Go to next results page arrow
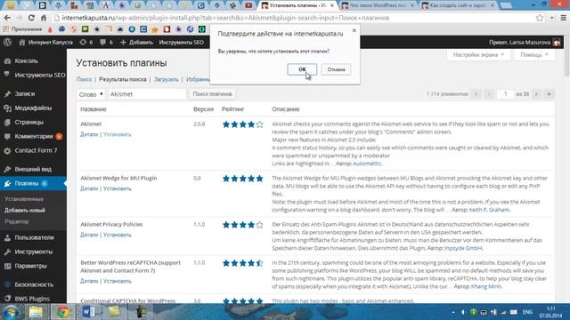Image resolution: width=570 pixels, height=320 pixels. [x=536, y=94]
